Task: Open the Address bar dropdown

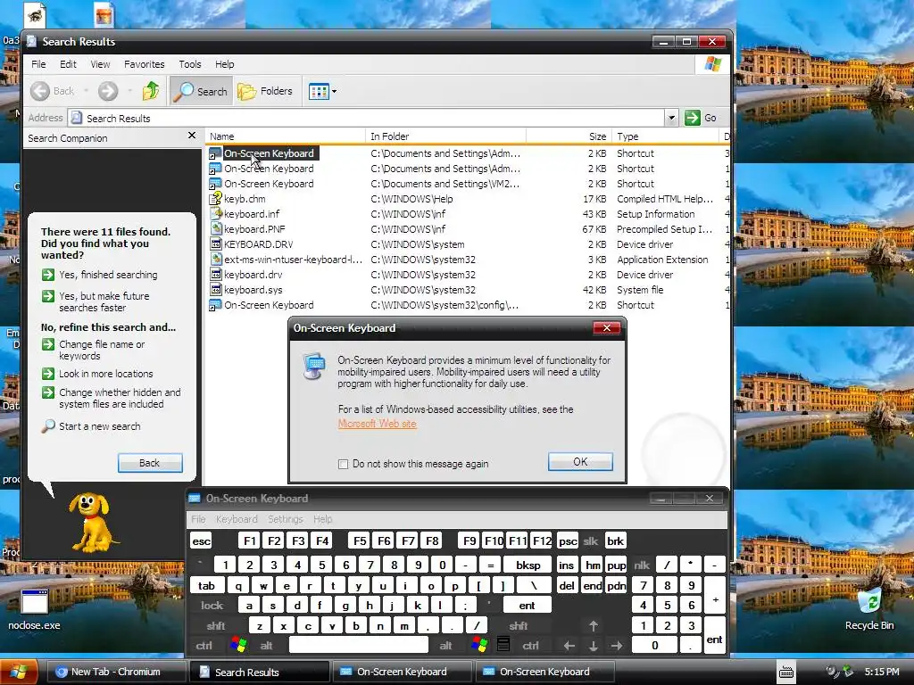Action: coord(671,118)
